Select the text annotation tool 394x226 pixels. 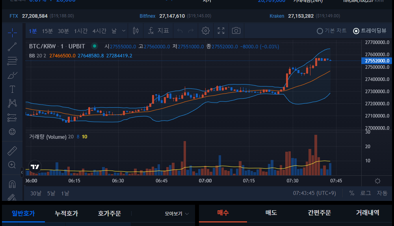coord(12,89)
